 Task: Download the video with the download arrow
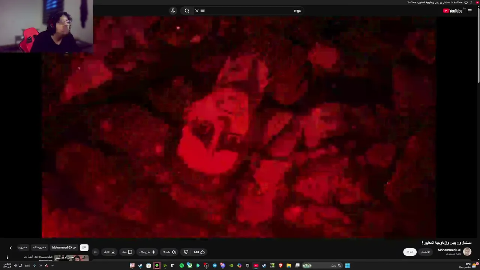click(x=109, y=252)
